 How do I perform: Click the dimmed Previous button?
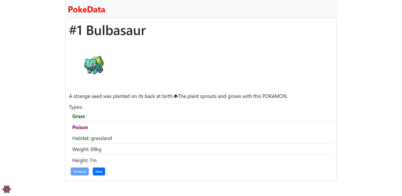(x=80, y=172)
